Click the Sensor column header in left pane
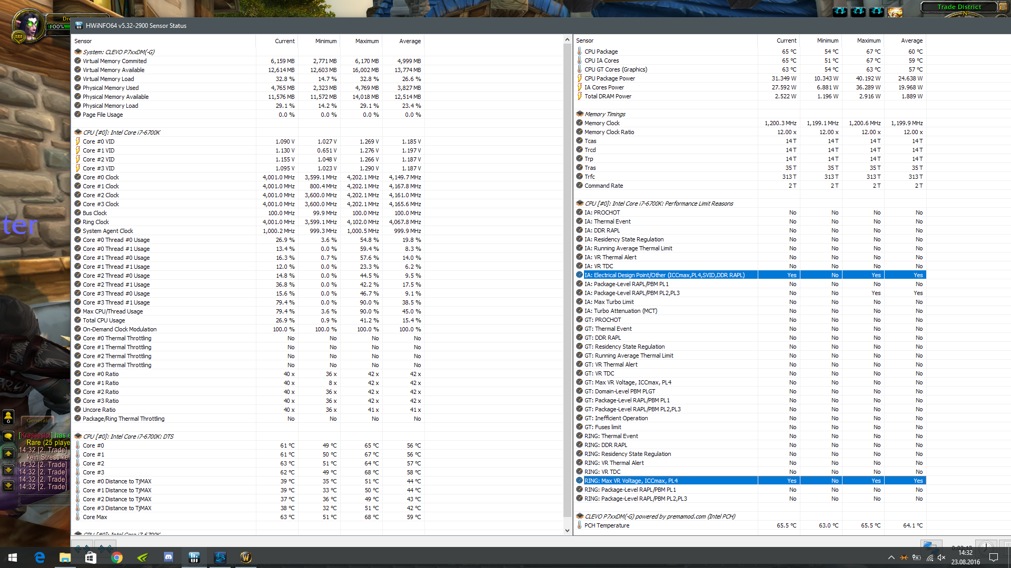 pyautogui.click(x=163, y=41)
